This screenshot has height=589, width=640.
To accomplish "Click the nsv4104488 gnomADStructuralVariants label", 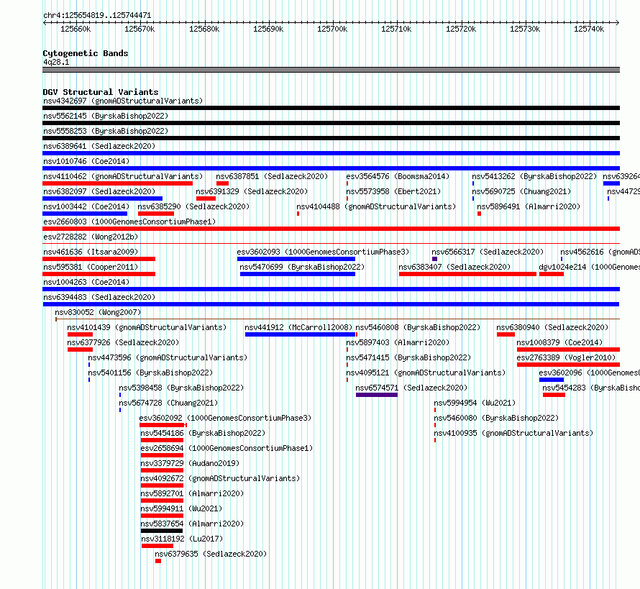I will click(x=376, y=206).
